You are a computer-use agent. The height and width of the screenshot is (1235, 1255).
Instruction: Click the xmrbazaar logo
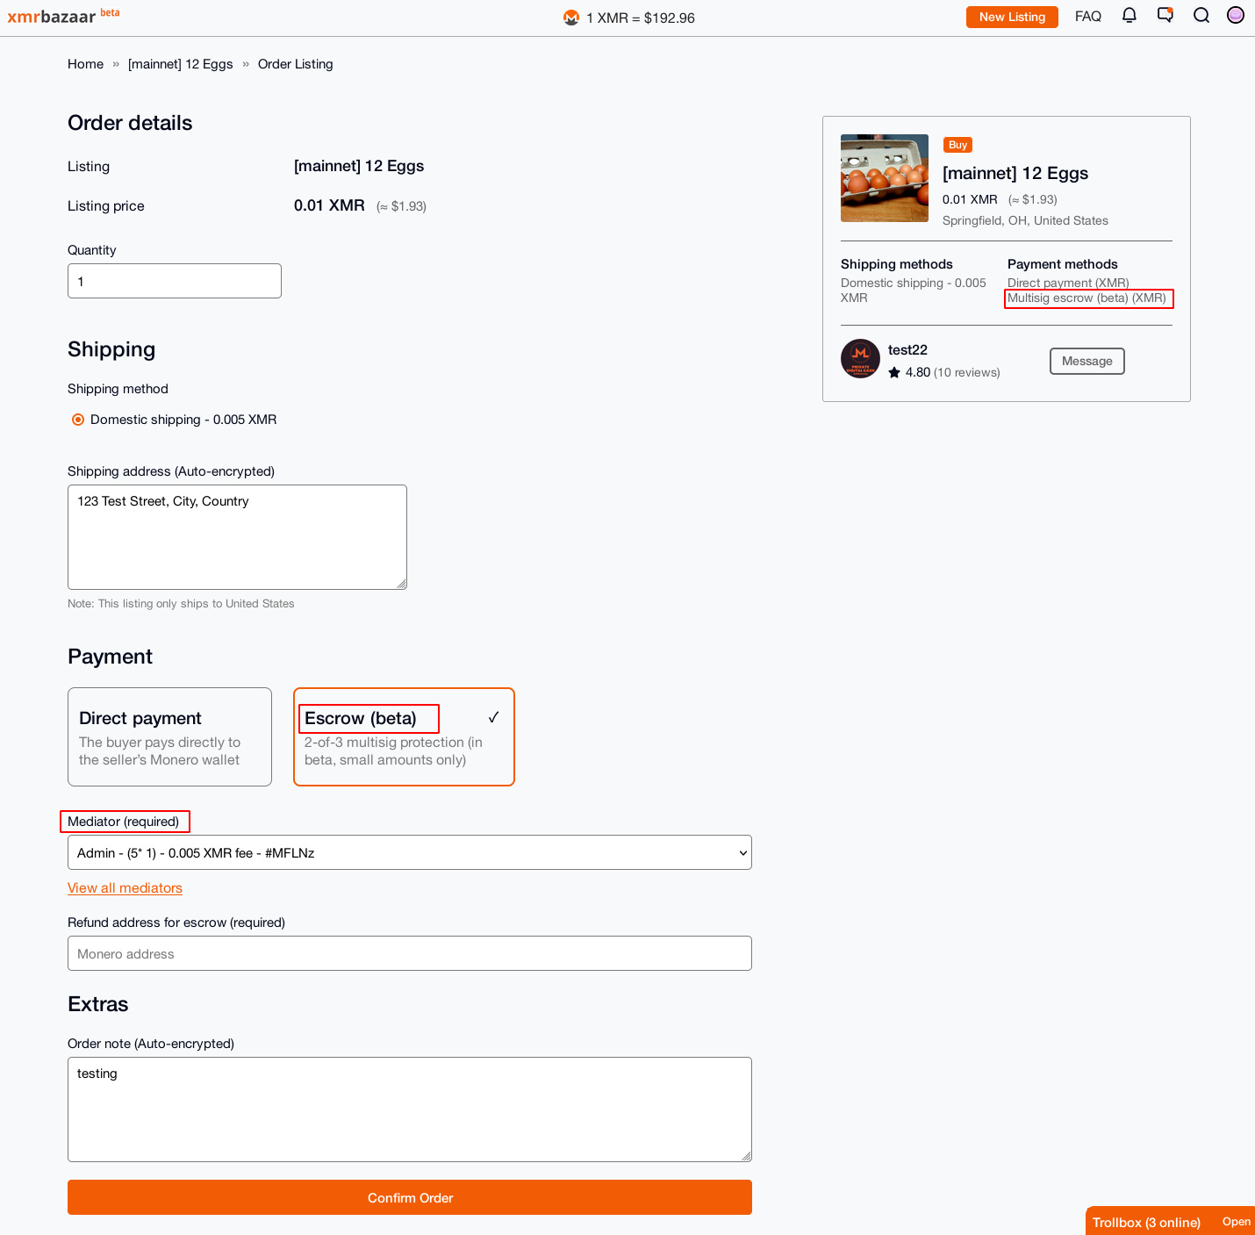[x=52, y=17]
